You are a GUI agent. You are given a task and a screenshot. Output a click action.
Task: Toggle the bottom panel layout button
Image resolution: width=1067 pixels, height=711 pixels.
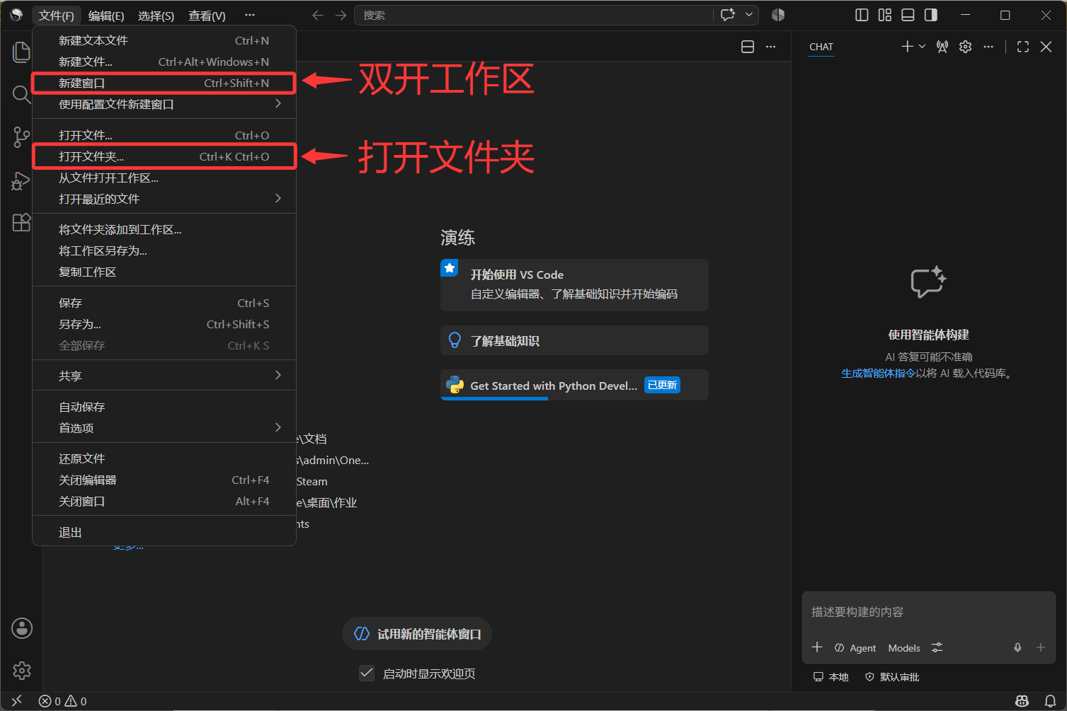click(x=908, y=15)
